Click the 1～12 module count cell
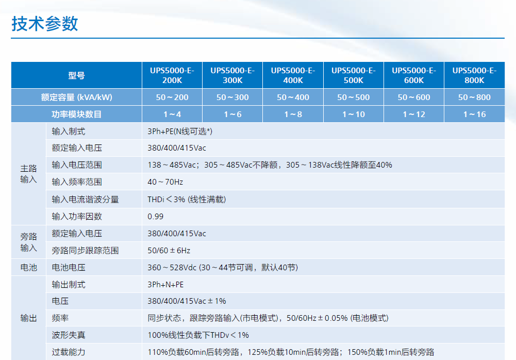Image resolution: width=516 pixels, height=360 pixels. coord(414,114)
